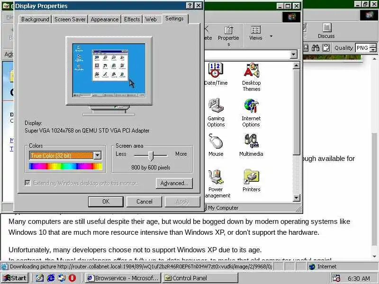
Task: Switch to the Web tab
Action: [151, 19]
